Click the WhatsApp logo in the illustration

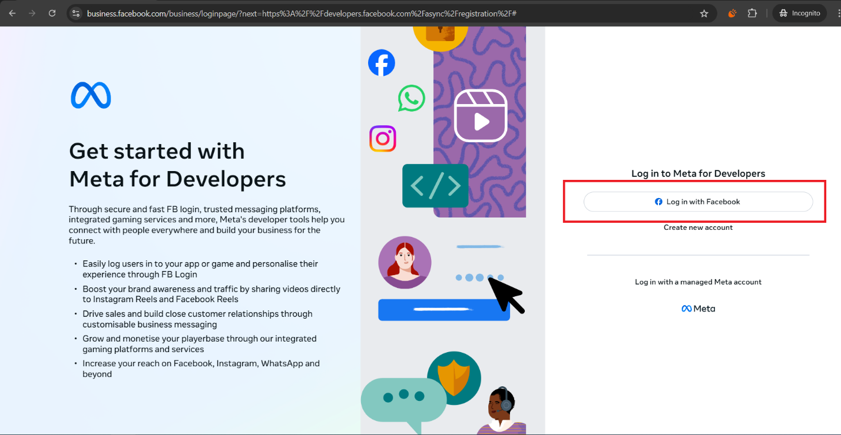[x=411, y=98]
